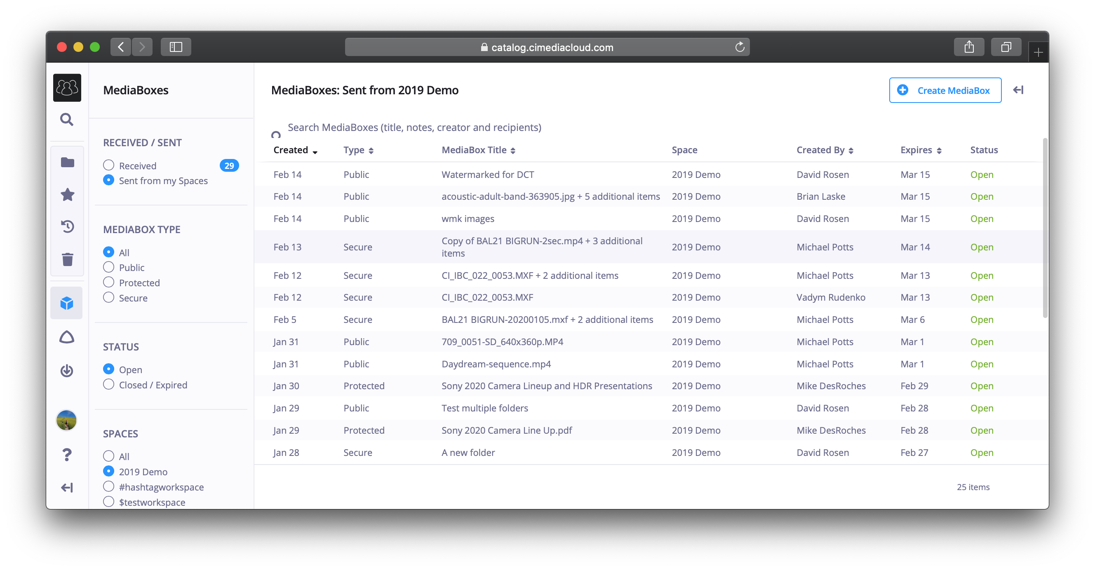The width and height of the screenshot is (1095, 570).
Task: Click the Space column header
Action: click(684, 150)
